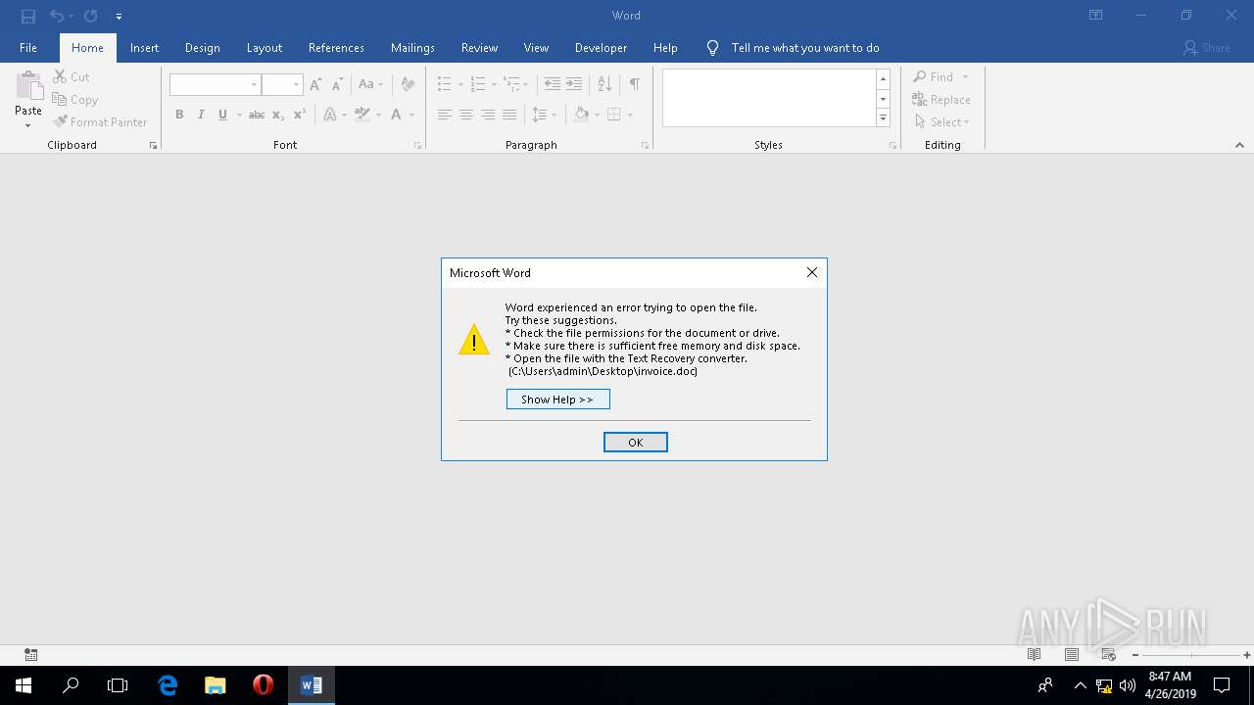1254x705 pixels.
Task: Click the Multilevel List icon
Action: point(510,84)
